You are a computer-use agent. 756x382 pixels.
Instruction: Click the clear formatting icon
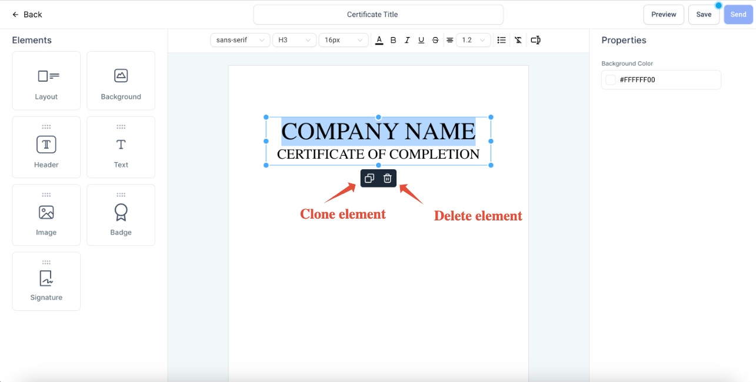pos(518,40)
